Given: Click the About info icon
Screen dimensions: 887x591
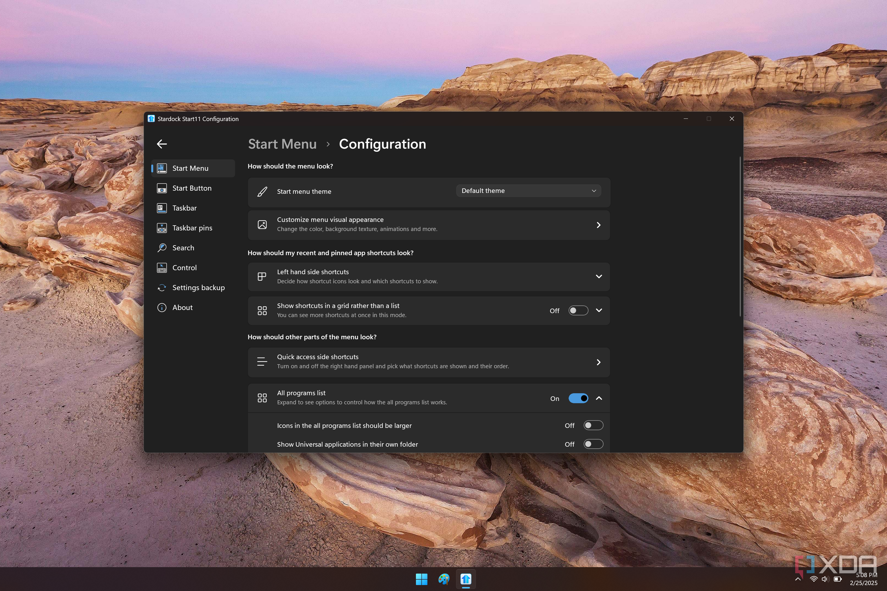Looking at the screenshot, I should tap(162, 307).
